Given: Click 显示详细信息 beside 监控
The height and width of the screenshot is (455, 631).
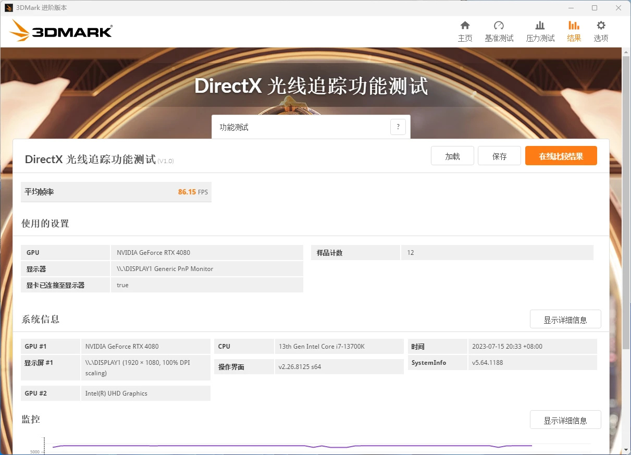Looking at the screenshot, I should 565,420.
